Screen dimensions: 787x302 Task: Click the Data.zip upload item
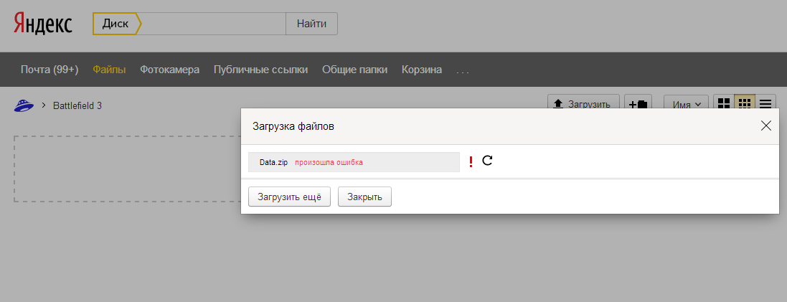point(354,162)
